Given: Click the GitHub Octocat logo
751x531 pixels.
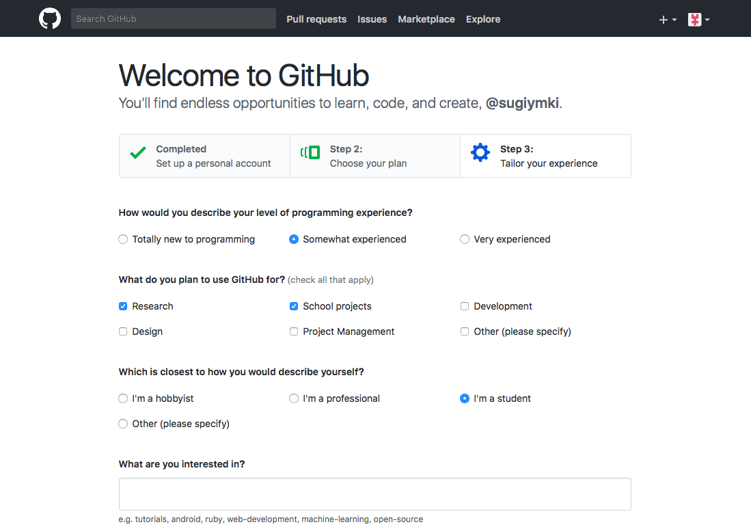Looking at the screenshot, I should tap(50, 18).
